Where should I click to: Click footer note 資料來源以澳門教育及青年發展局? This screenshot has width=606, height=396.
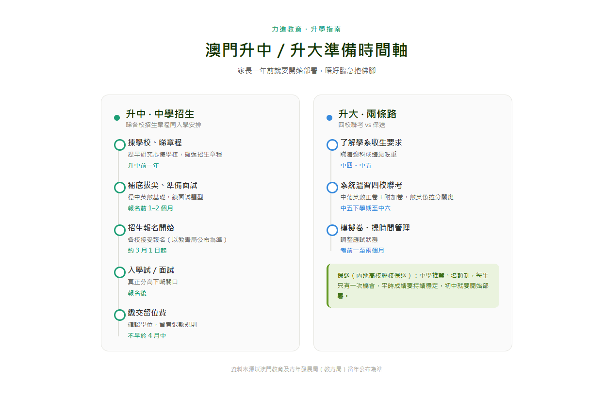[274, 369]
